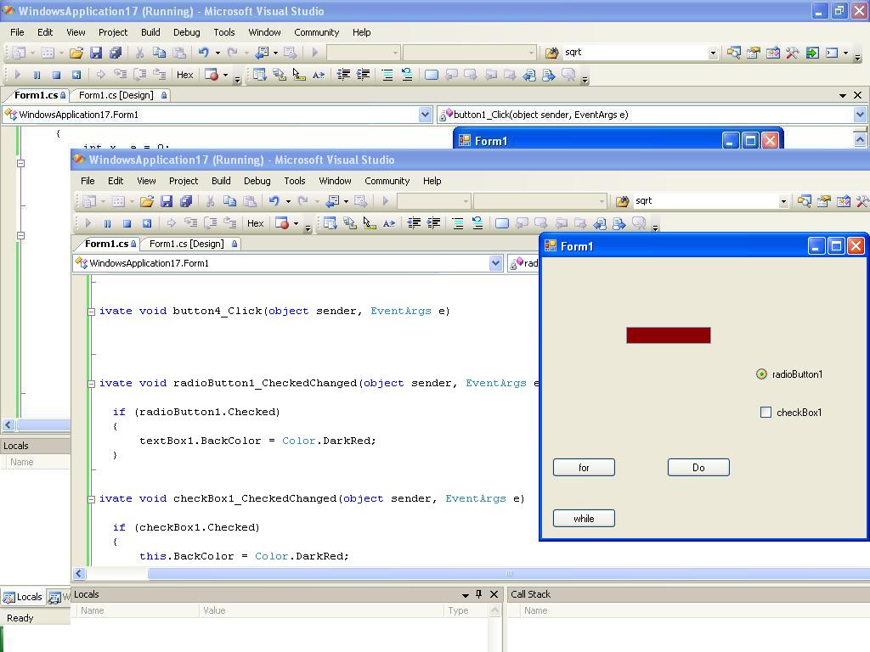Click Open File icon in back window toolbar
870x652 pixels.
[76, 53]
